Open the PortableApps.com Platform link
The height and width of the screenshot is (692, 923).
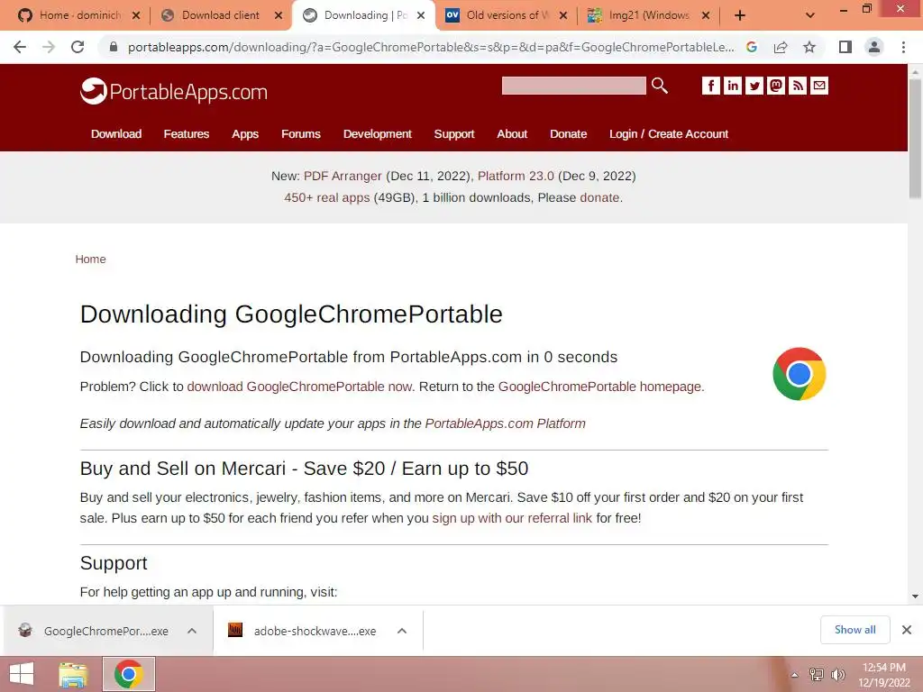[x=505, y=423]
